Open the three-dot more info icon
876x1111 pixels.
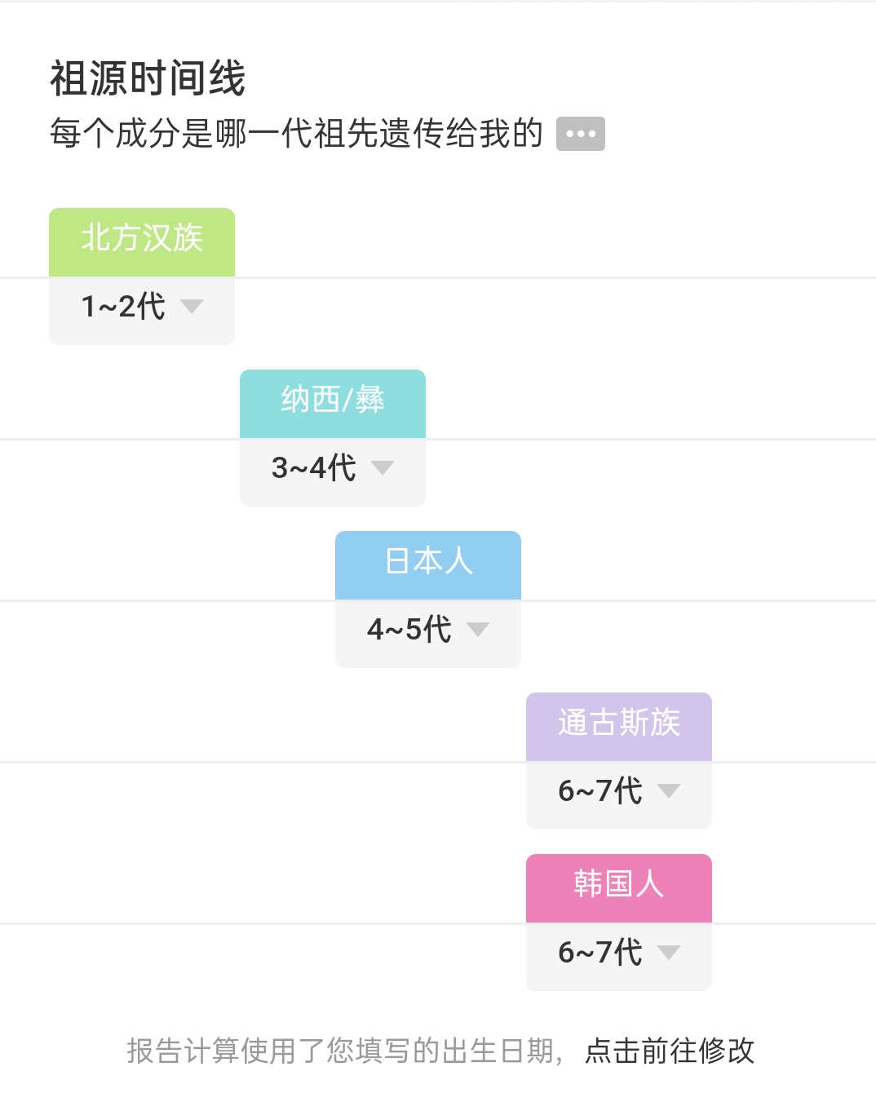pos(580,134)
